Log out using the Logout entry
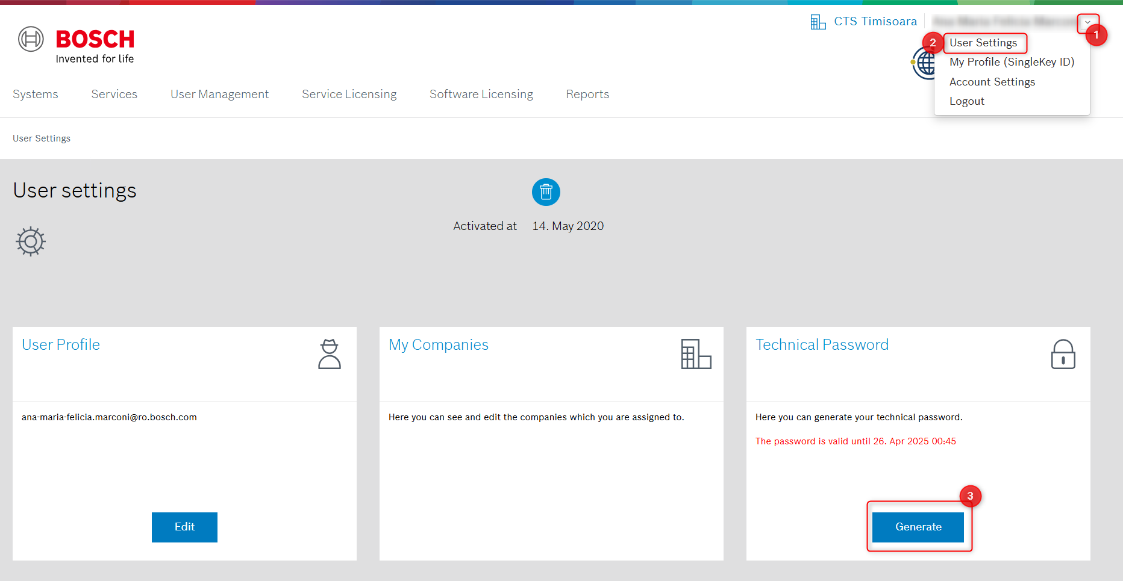1123x581 pixels. [x=966, y=101]
